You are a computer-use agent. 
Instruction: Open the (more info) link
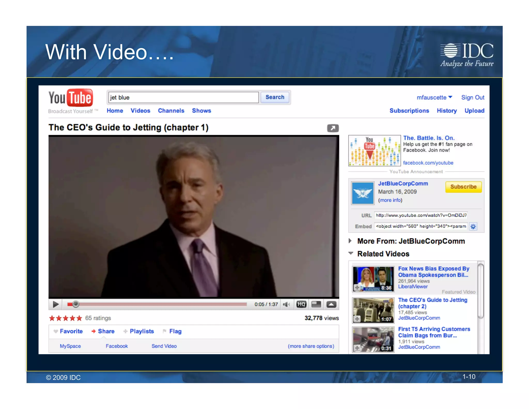[x=390, y=200]
